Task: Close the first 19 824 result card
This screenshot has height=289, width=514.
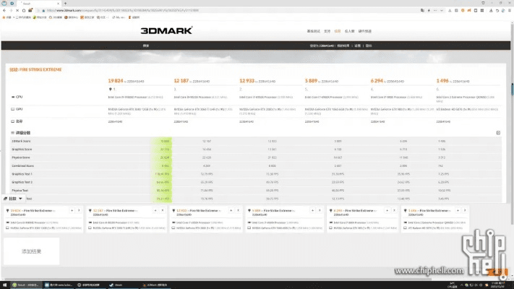Action: [x=78, y=210]
